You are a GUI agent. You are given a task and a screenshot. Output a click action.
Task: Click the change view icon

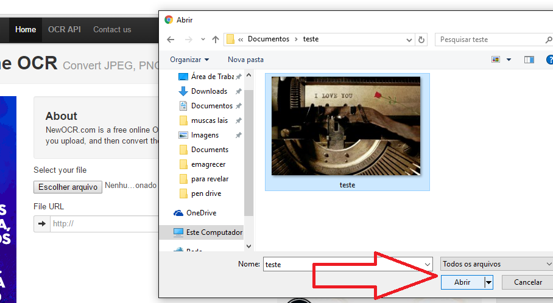tap(496, 60)
